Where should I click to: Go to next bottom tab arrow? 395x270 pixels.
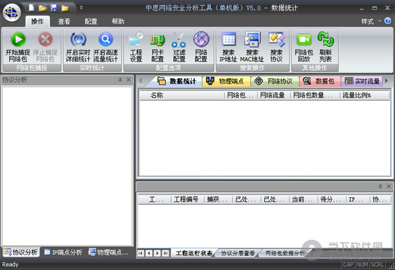(x=157, y=253)
